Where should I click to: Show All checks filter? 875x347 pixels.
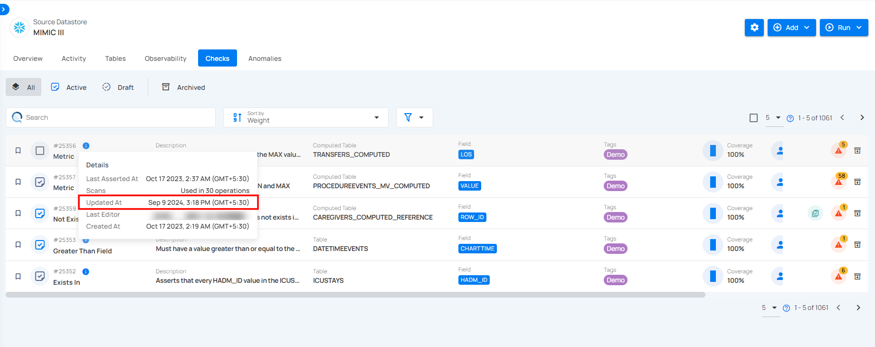(x=24, y=87)
